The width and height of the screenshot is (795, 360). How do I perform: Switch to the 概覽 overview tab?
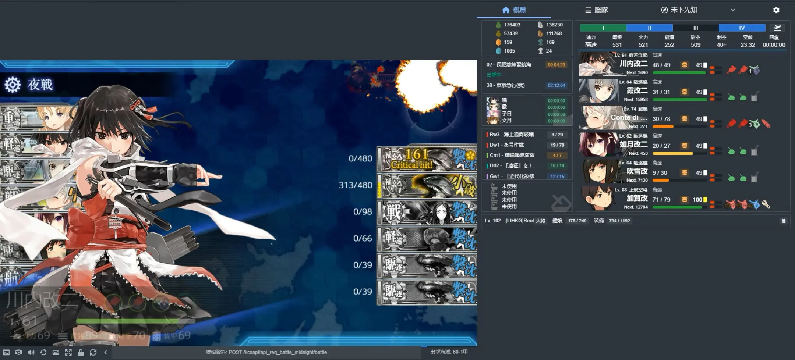pyautogui.click(x=514, y=10)
